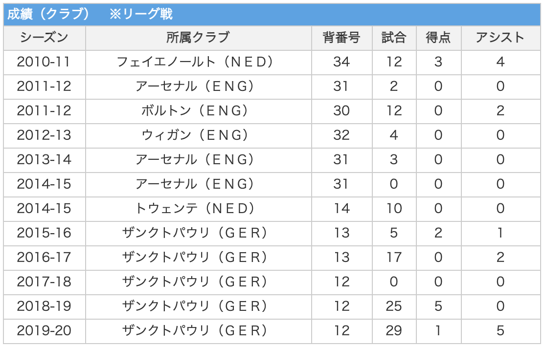Click the 2010-11 season cell
The height and width of the screenshot is (348, 546).
click(44, 62)
